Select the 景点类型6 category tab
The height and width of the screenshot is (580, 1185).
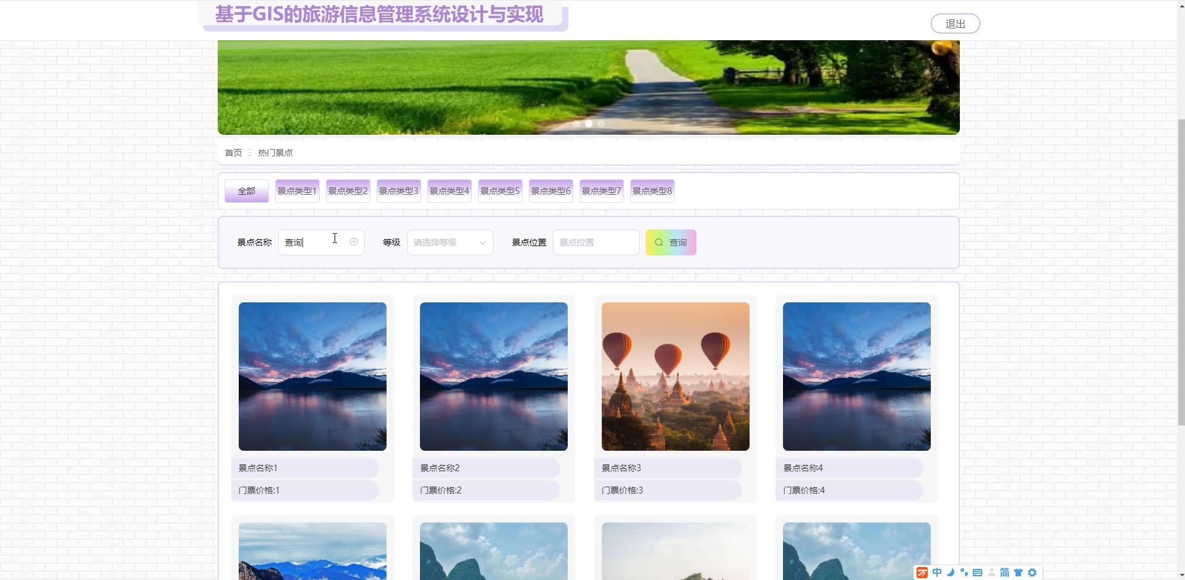[x=550, y=191]
